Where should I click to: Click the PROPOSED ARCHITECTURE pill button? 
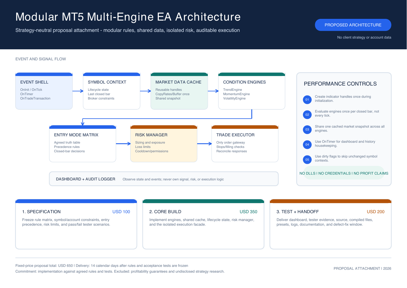353,25
